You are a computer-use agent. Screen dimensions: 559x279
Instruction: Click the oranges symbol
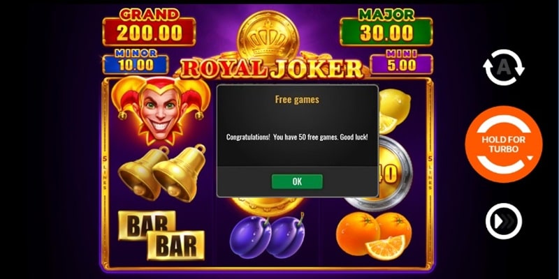point(373,236)
